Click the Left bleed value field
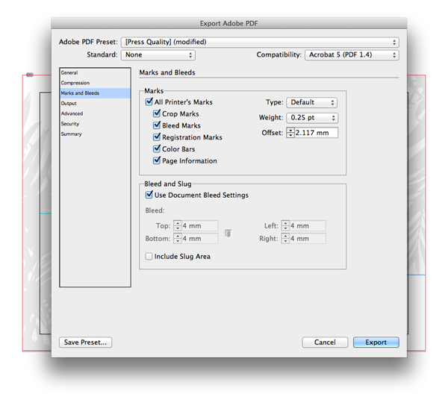 click(308, 225)
